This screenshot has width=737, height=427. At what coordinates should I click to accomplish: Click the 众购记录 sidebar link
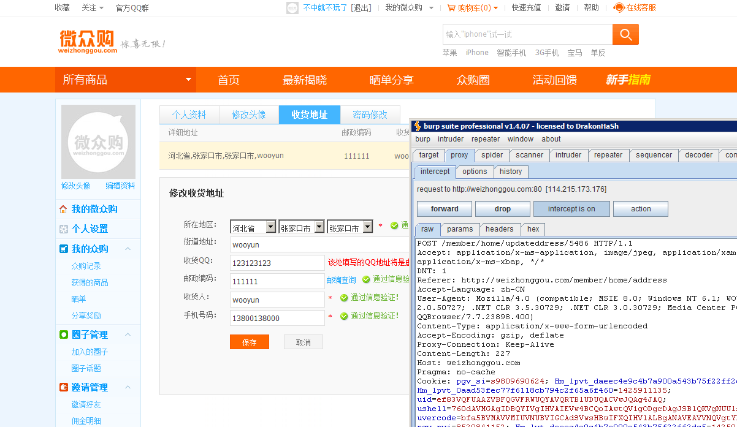coord(86,266)
